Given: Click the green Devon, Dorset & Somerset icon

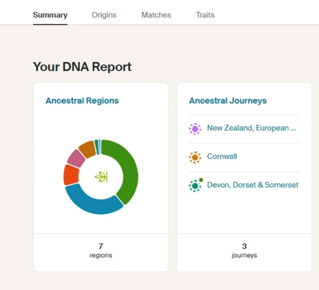Looking at the screenshot, I should click(x=195, y=186).
